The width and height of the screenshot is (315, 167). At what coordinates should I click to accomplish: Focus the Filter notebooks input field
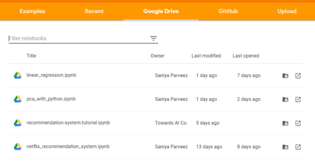point(78,38)
